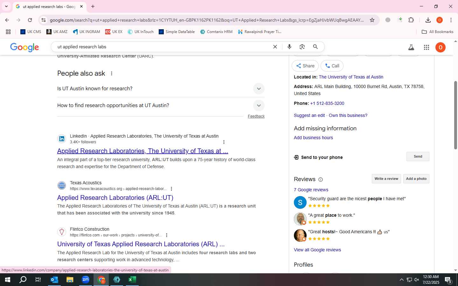Image resolution: width=458 pixels, height=286 pixels.
Task: Open the Google account avatar
Action: click(441, 47)
